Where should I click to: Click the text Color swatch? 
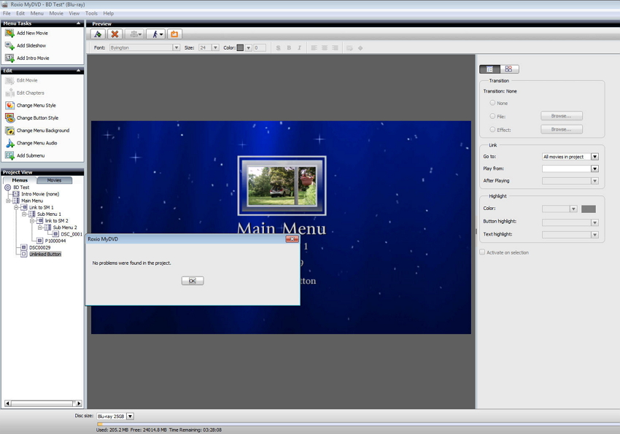pos(240,48)
